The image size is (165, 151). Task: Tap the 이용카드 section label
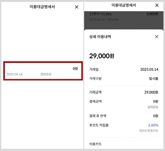point(95,144)
